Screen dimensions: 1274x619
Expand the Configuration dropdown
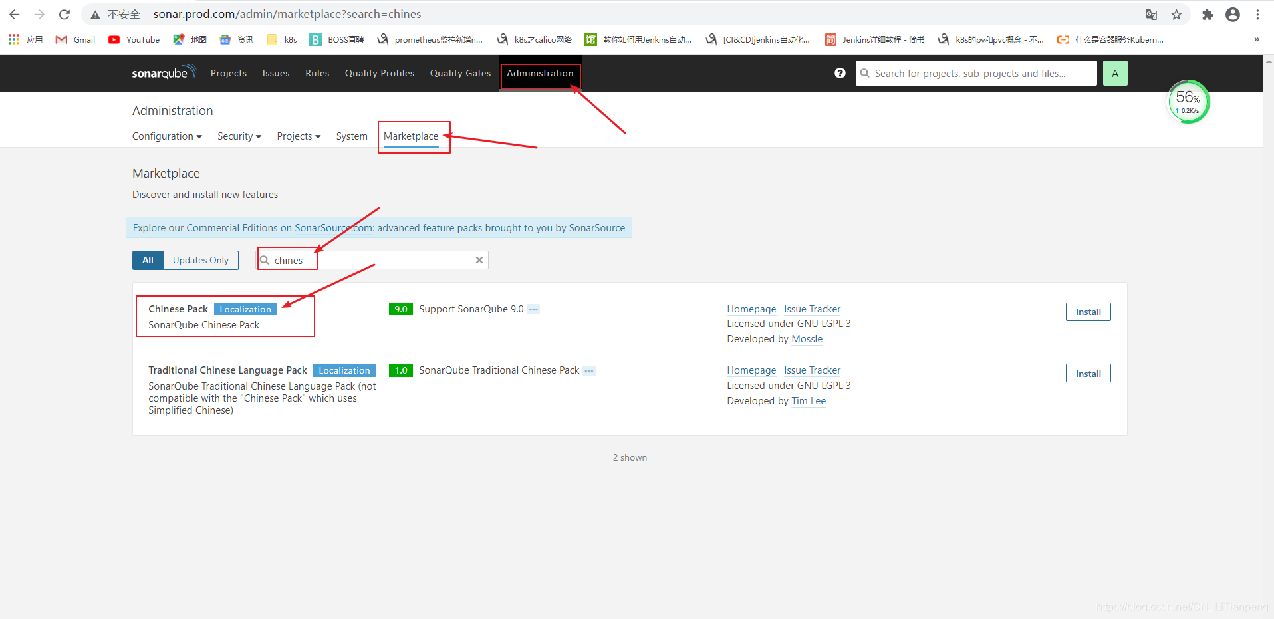click(167, 136)
